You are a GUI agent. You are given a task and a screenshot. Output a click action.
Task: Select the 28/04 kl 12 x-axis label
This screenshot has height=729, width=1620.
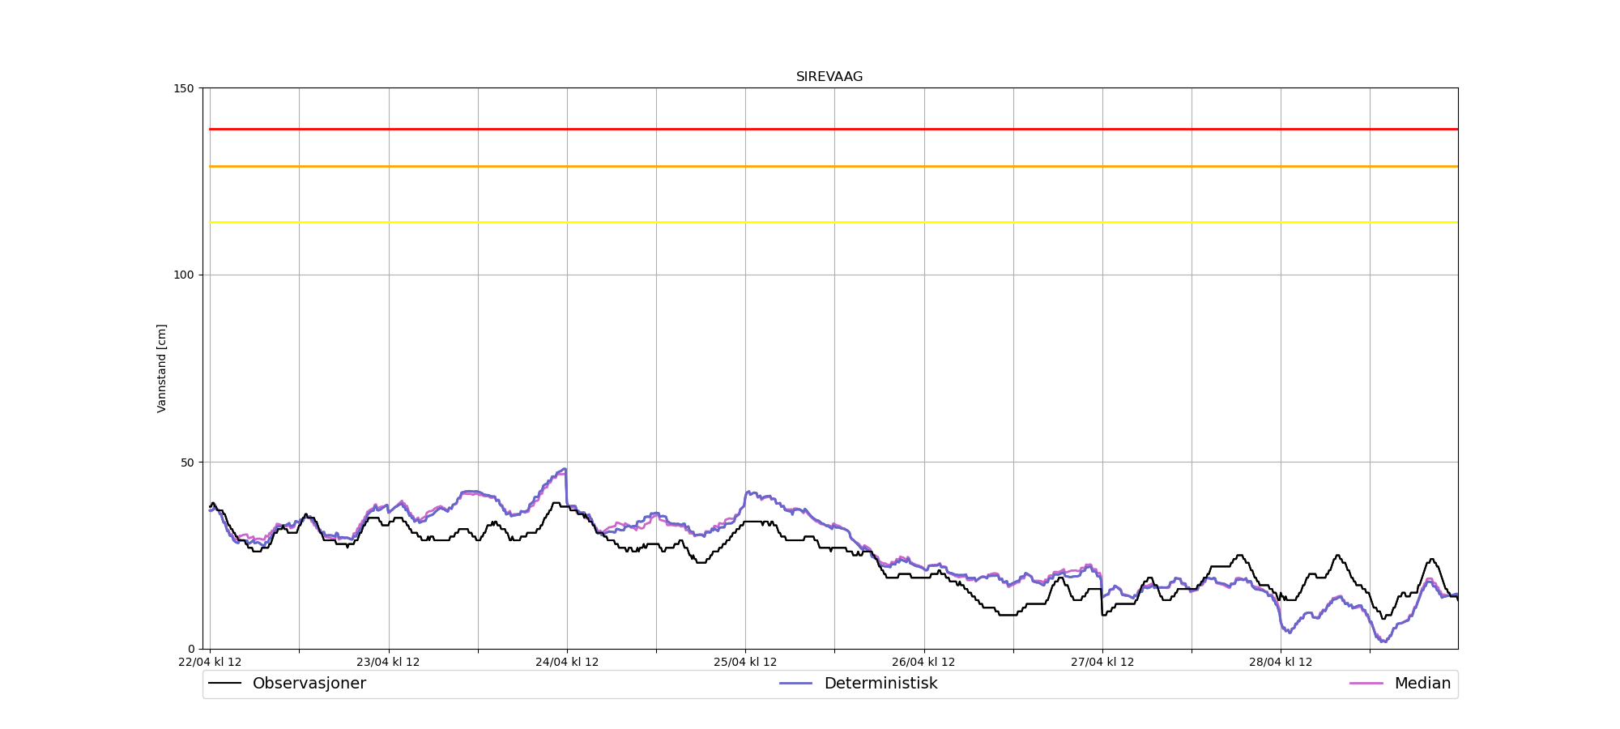1281,662
